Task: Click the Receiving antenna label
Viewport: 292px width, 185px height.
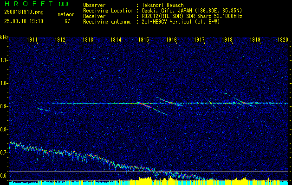Action: tap(107, 22)
